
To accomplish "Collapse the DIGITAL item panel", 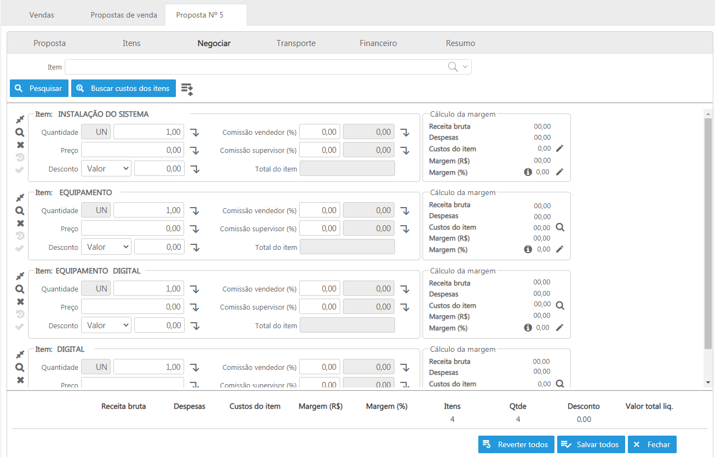I will [x=20, y=355].
